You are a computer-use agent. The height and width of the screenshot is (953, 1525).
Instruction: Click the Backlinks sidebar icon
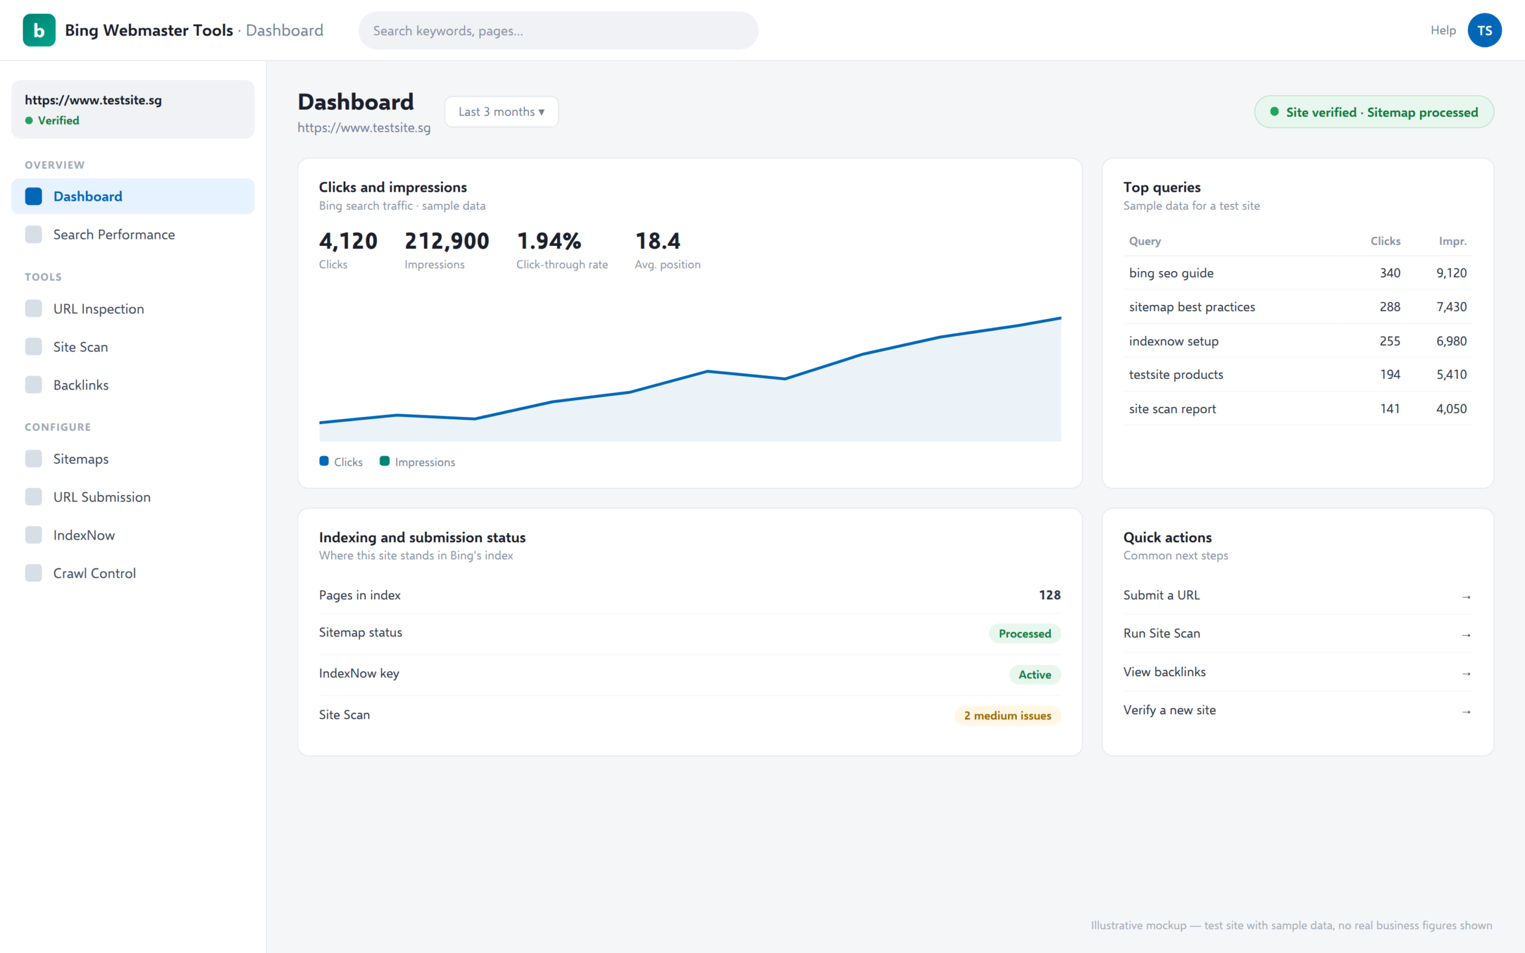(x=33, y=385)
